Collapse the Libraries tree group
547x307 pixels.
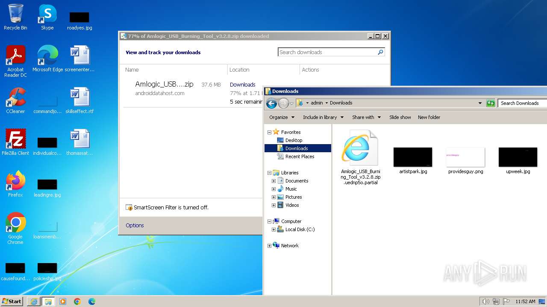[x=269, y=173]
